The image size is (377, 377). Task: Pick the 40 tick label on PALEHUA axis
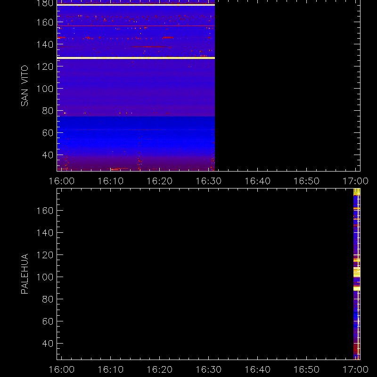(x=48, y=344)
